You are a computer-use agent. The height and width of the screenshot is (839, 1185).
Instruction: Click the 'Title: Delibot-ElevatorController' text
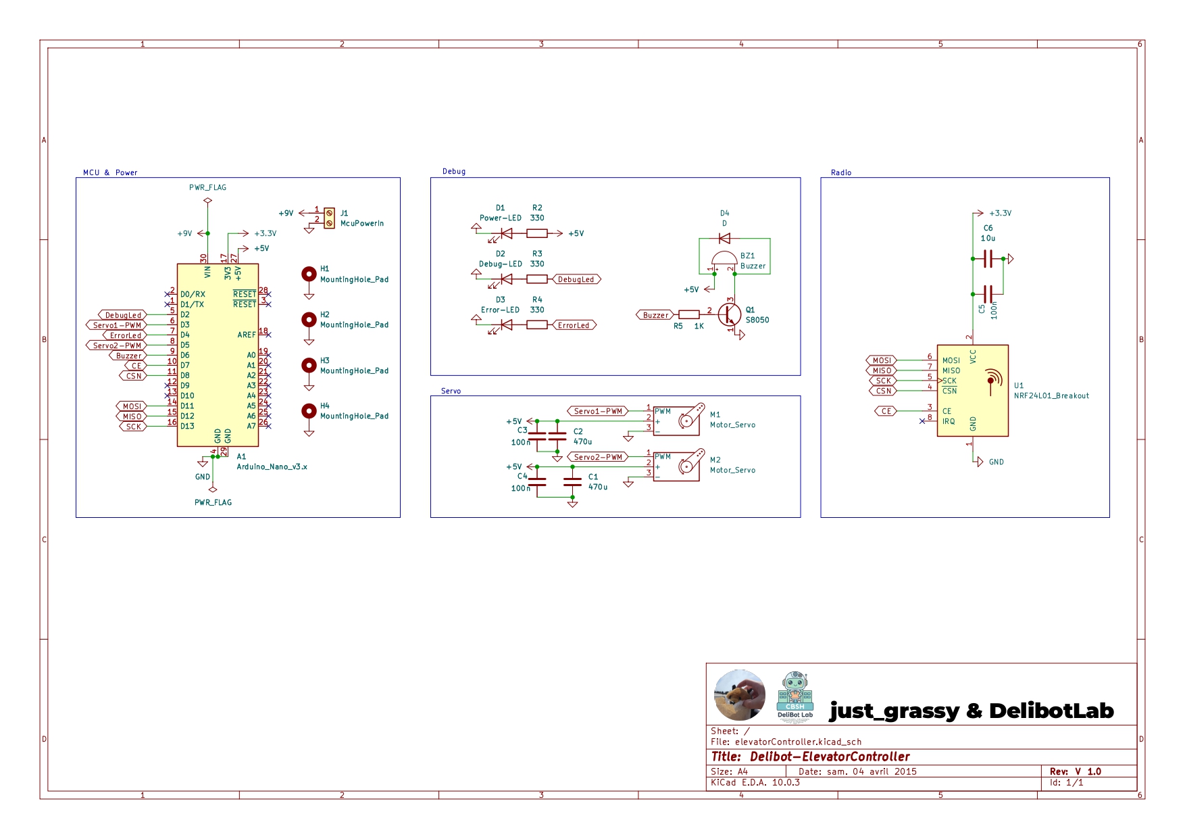click(810, 757)
